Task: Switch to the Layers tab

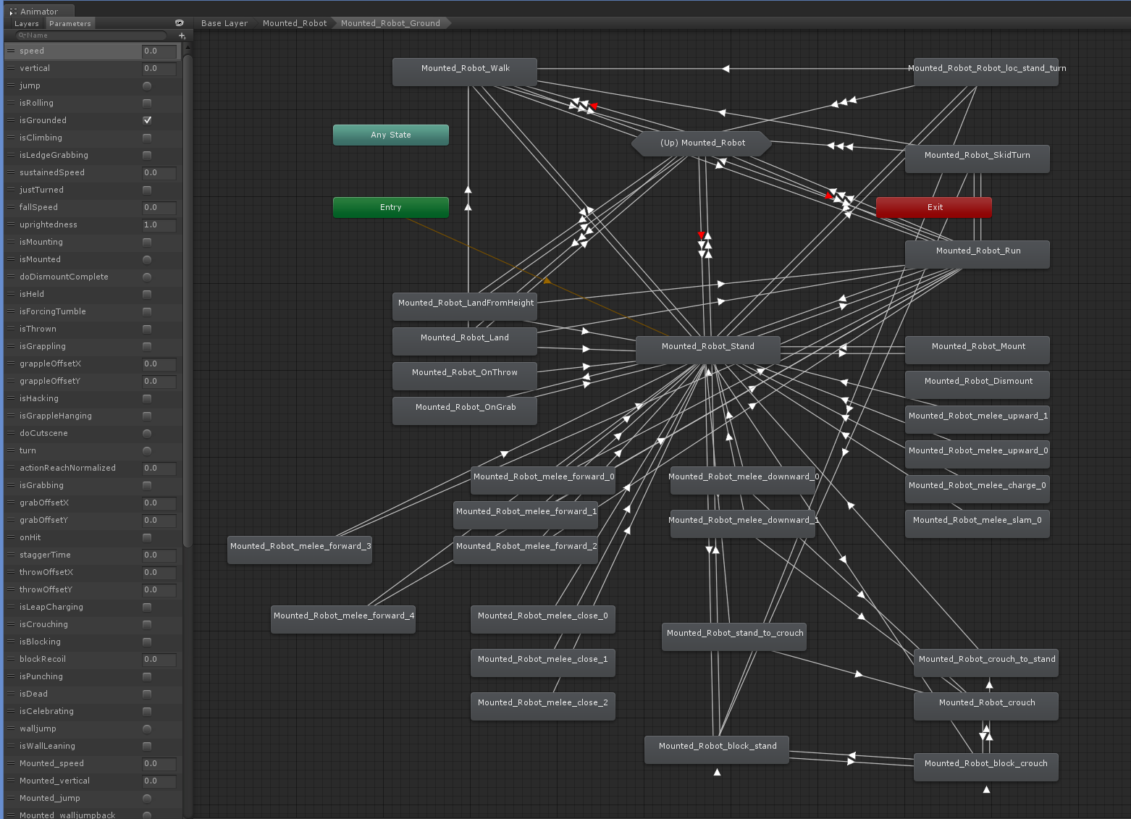Action: click(27, 23)
